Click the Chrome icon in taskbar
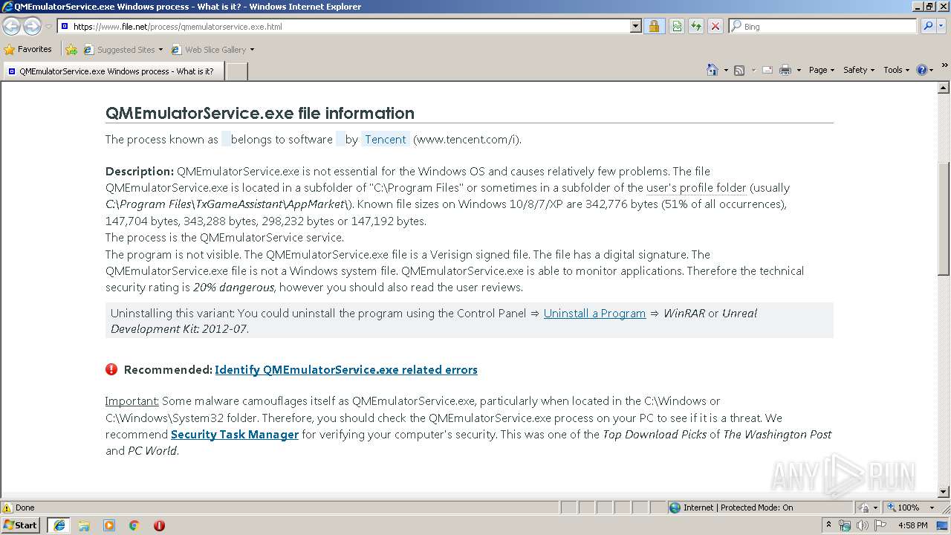 pos(134,525)
